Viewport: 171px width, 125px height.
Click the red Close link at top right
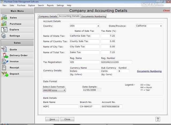[x=166, y=10]
